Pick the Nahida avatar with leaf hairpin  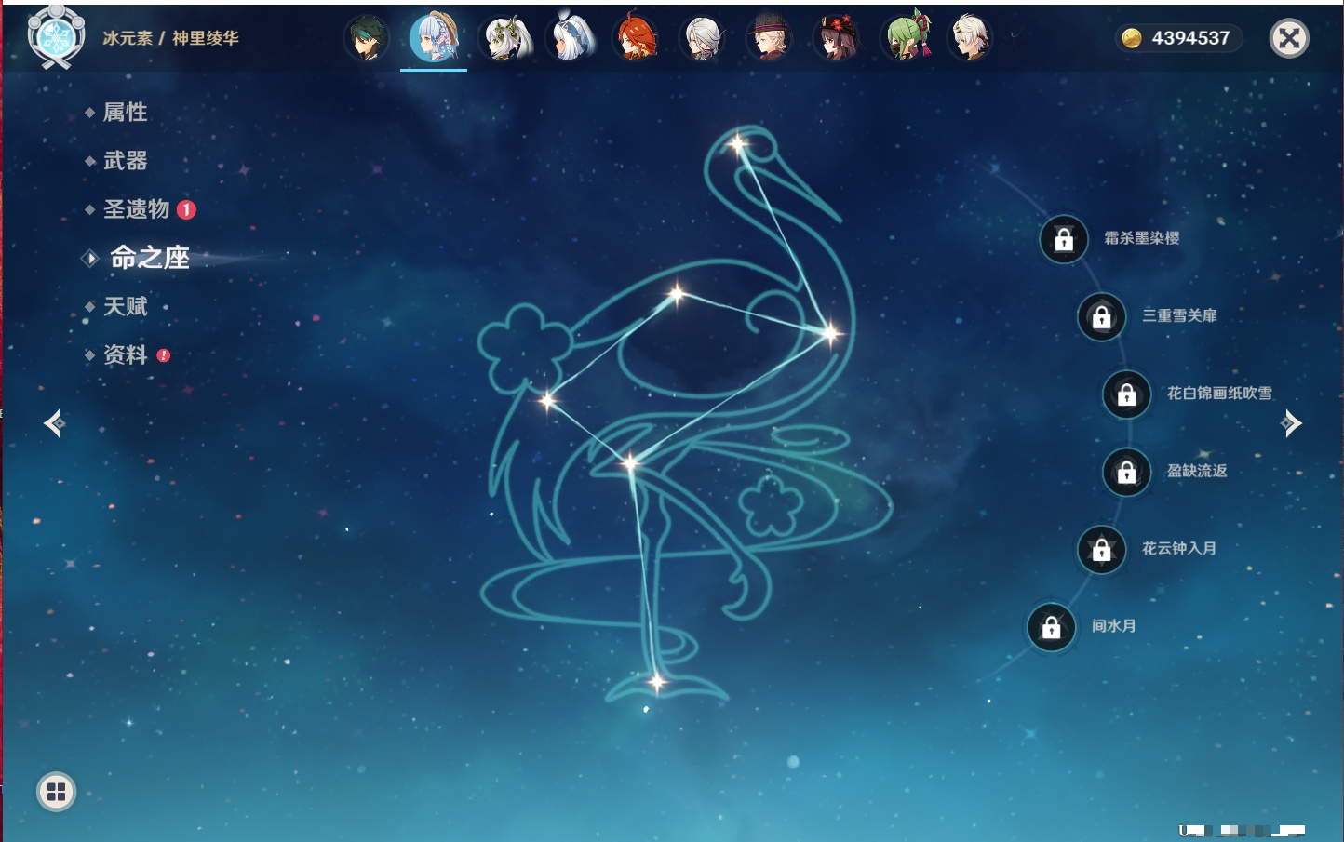point(505,39)
